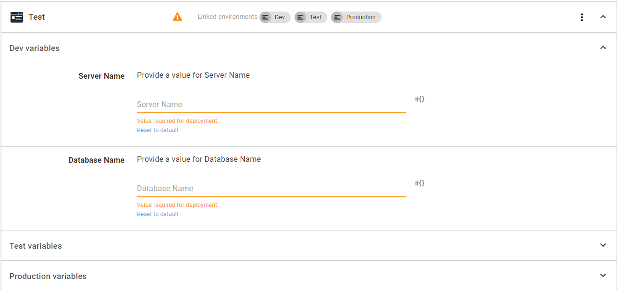
Task: Click the 'Value required for deployment' under Database Name
Action: tap(177, 205)
